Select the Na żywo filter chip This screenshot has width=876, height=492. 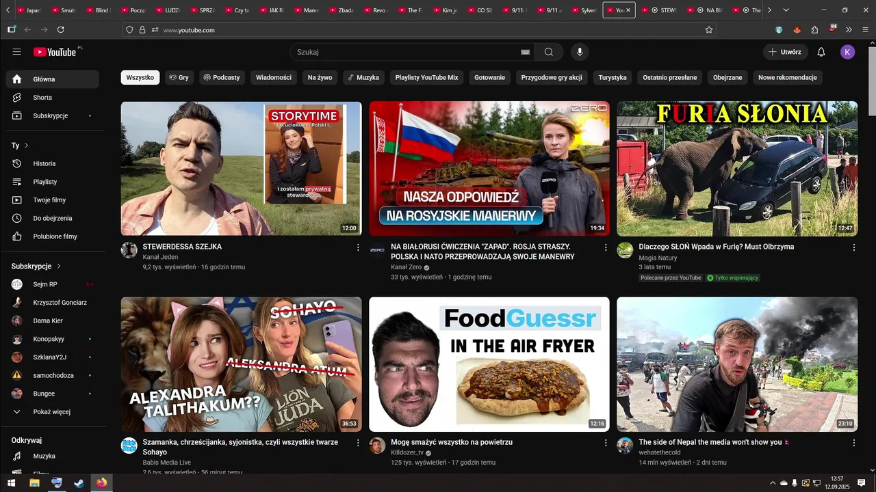tap(320, 78)
